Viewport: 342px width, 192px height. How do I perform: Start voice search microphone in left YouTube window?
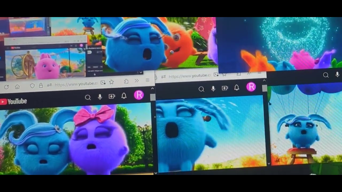100,97
